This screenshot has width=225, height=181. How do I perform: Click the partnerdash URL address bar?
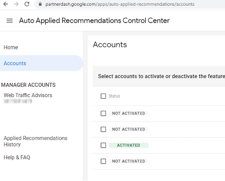pyautogui.click(x=130, y=4)
